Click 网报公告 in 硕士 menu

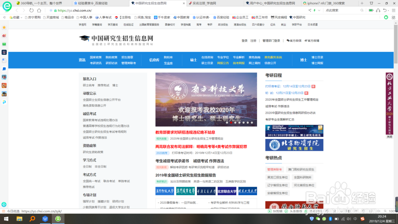223,63
